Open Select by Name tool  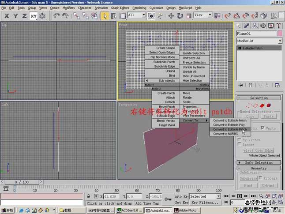pos(114,16)
